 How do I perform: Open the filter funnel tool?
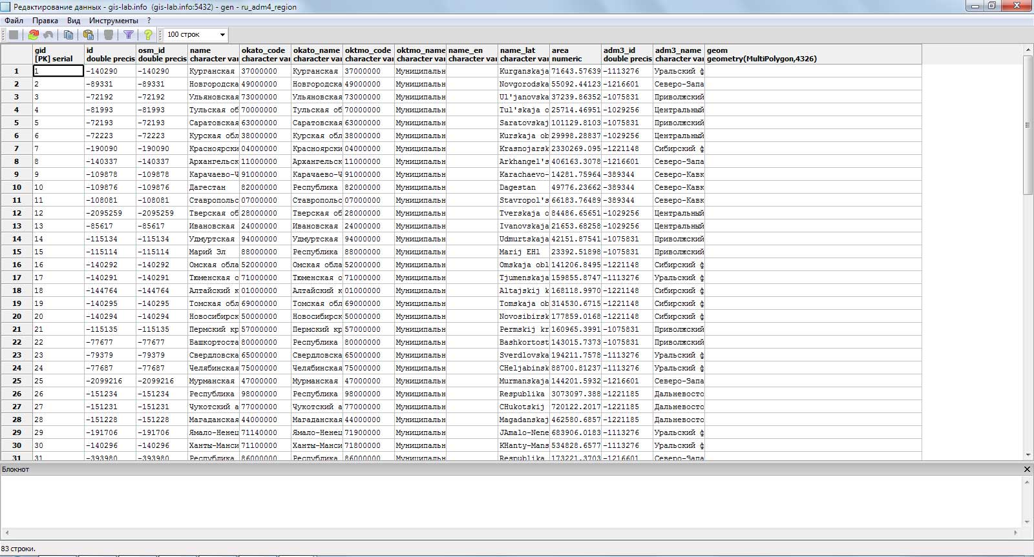click(129, 35)
